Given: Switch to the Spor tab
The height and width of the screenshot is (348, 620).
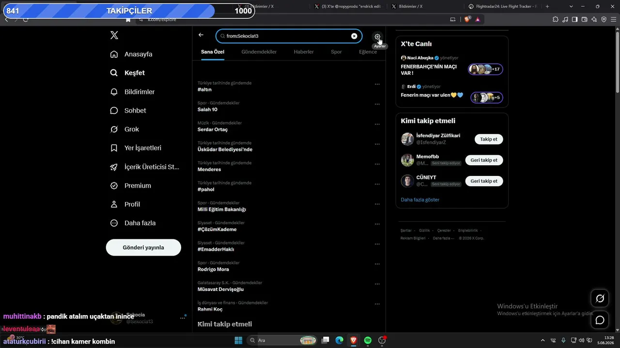Looking at the screenshot, I should 336,52.
